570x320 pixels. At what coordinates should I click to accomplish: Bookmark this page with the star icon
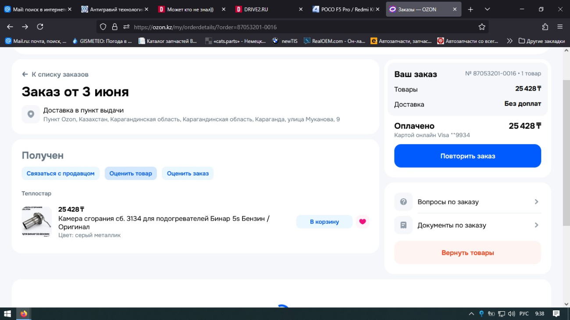click(x=482, y=27)
